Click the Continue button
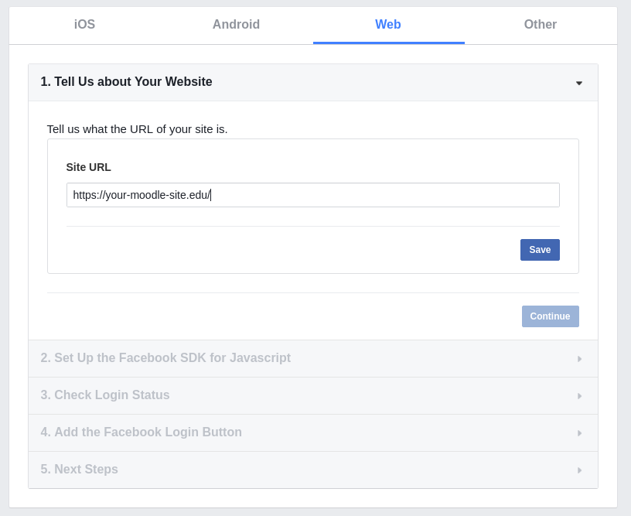Viewport: 631px width, 516px height. coord(550,316)
